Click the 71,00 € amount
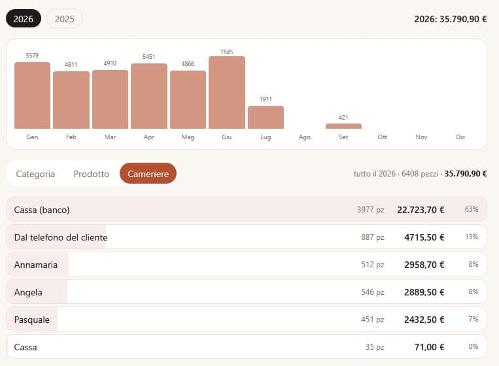 coord(429,347)
